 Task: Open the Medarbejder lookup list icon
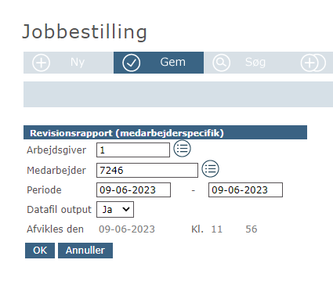(210, 168)
